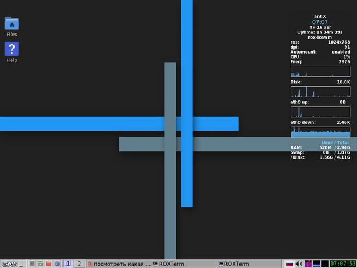The height and width of the screenshot is (268, 357).
Task: Click the 'eth0 down:' label
Action: coord(303,122)
